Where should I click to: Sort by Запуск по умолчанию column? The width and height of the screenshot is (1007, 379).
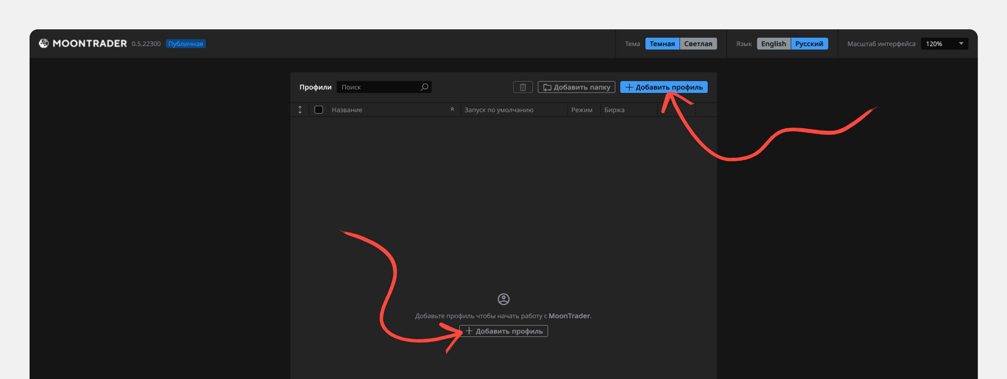point(499,110)
